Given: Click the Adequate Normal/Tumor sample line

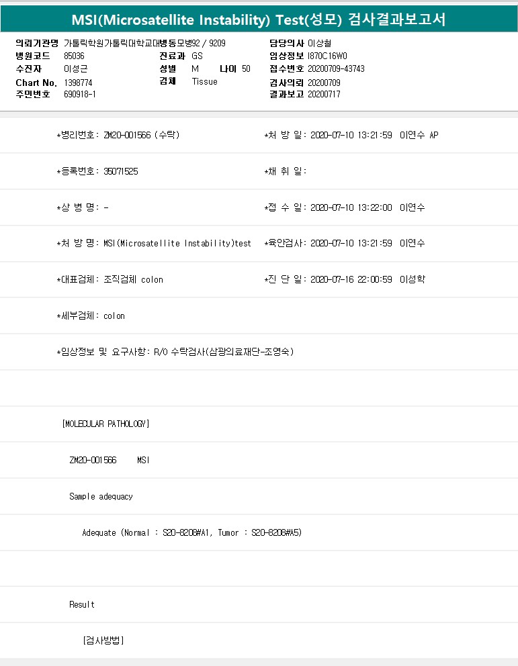Looking at the screenshot, I should coord(191,532).
